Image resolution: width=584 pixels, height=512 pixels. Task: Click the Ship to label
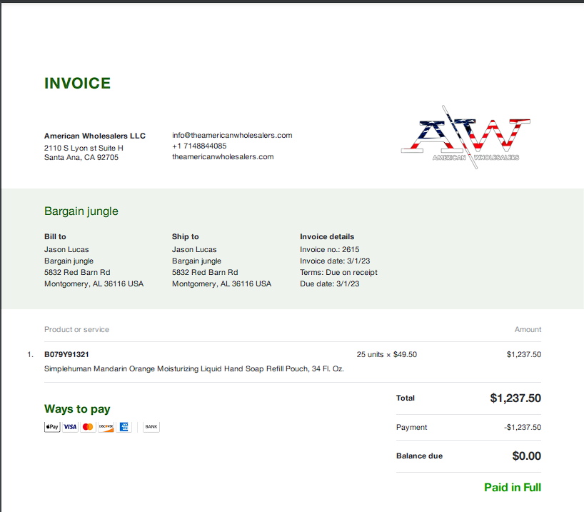(186, 236)
